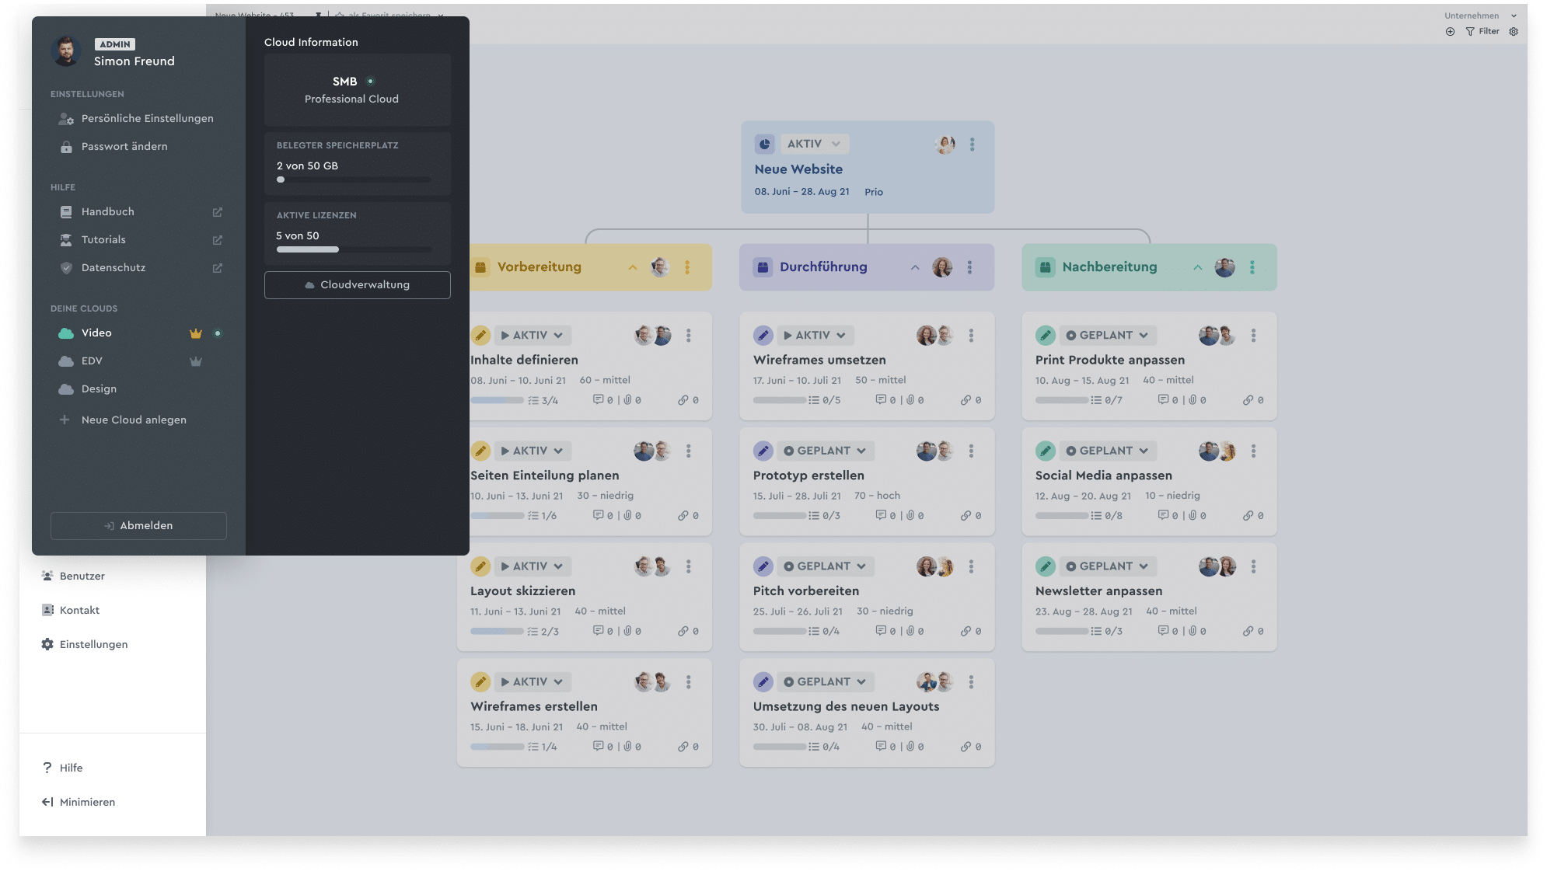Open the top-right view settings gear
Image resolution: width=1547 pixels, height=871 pixels.
(x=1514, y=32)
